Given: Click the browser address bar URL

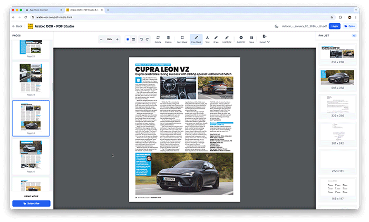Looking at the screenshot, I should pyautogui.click(x=54, y=17).
